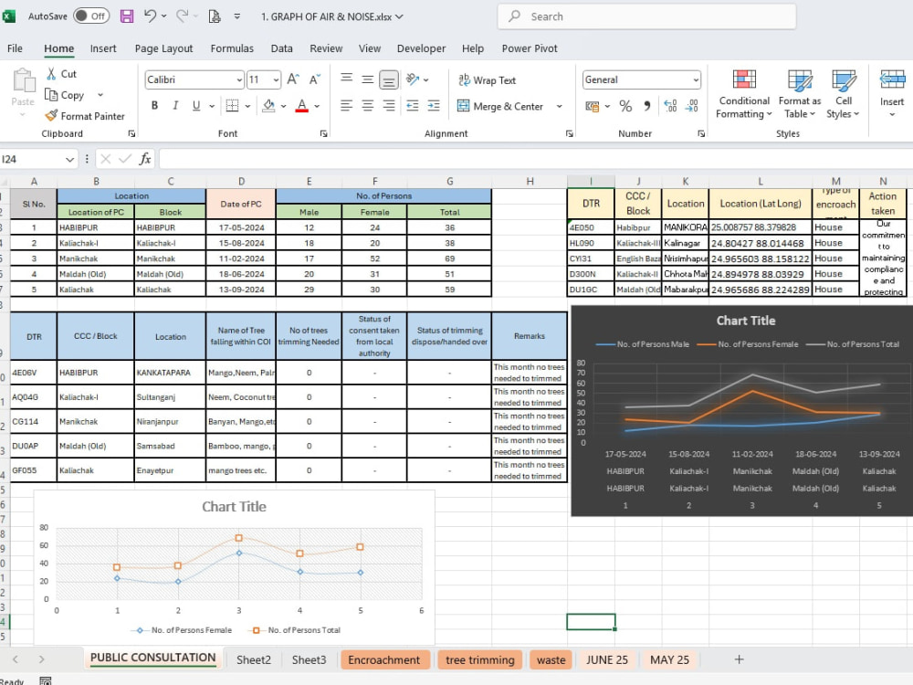The width and height of the screenshot is (913, 685).
Task: Click the Undo arrow icon
Action: pyautogui.click(x=151, y=16)
